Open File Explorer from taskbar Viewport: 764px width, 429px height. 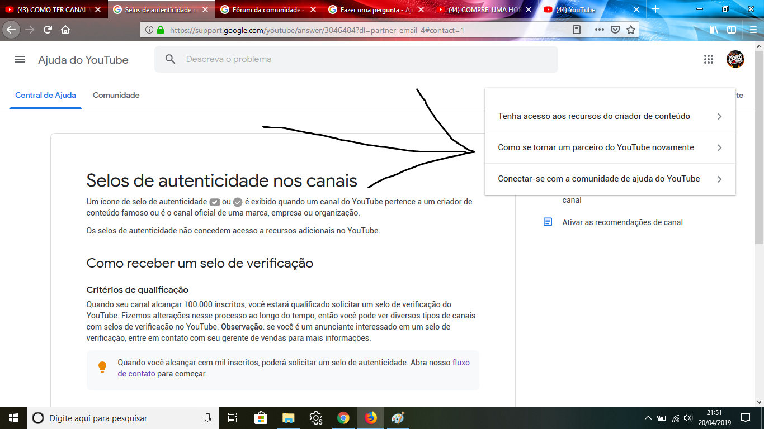[288, 418]
